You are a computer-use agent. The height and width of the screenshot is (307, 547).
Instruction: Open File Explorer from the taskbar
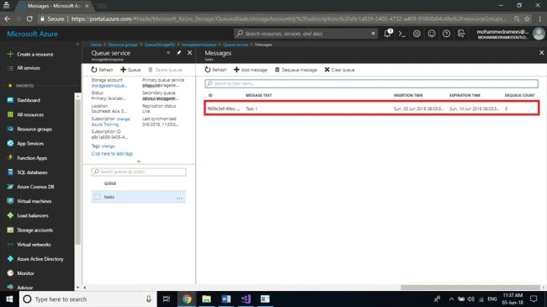pos(206,299)
